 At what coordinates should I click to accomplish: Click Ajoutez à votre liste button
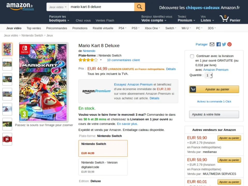coord(214,114)
